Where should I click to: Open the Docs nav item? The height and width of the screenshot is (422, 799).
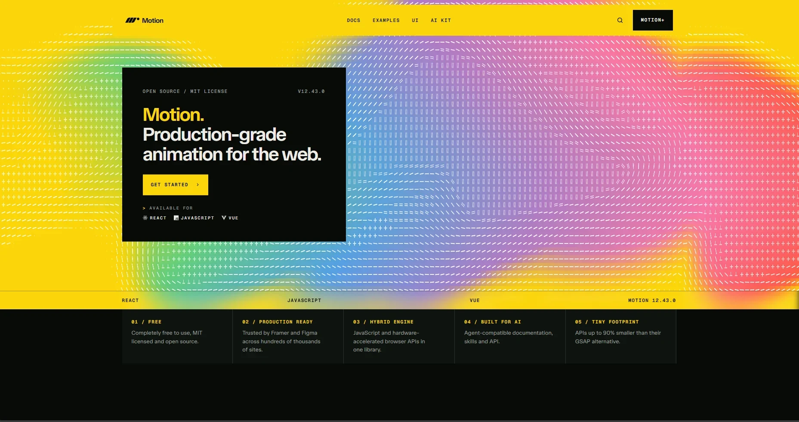(x=354, y=20)
